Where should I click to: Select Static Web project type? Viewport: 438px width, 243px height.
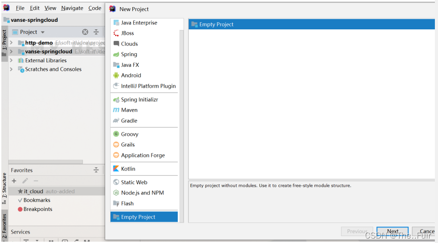pyautogui.click(x=144, y=182)
